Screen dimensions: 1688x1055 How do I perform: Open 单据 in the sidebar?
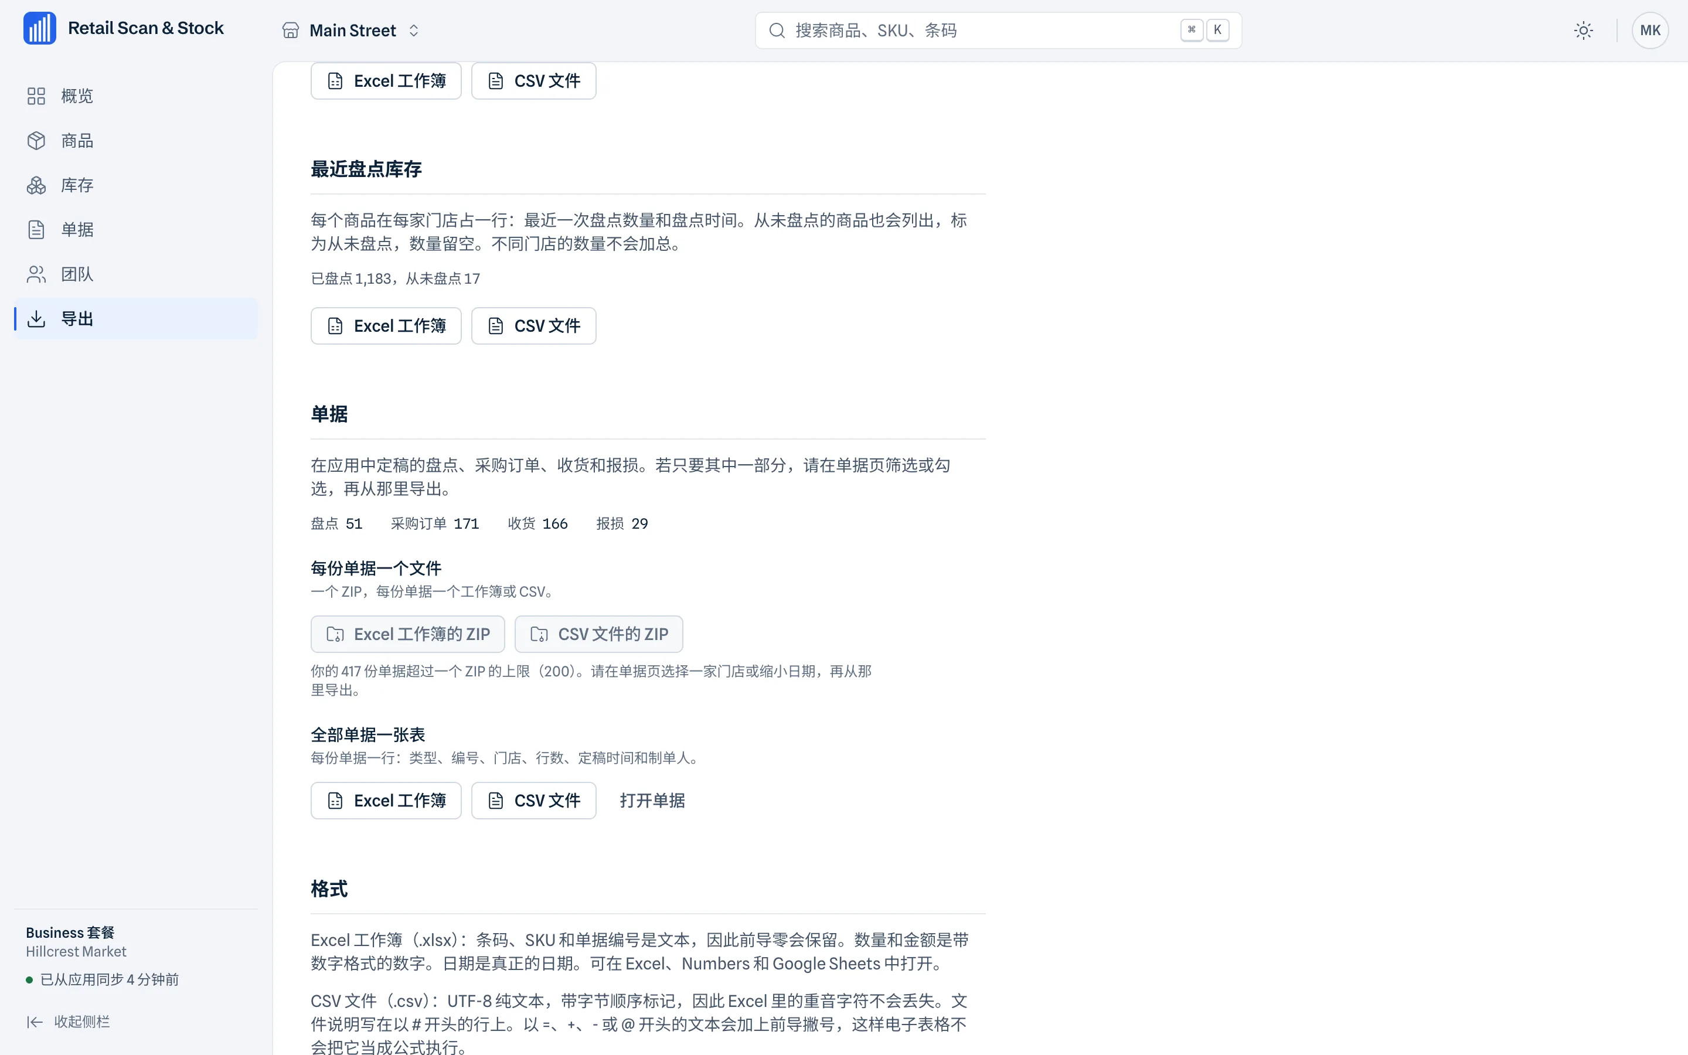[136, 230]
